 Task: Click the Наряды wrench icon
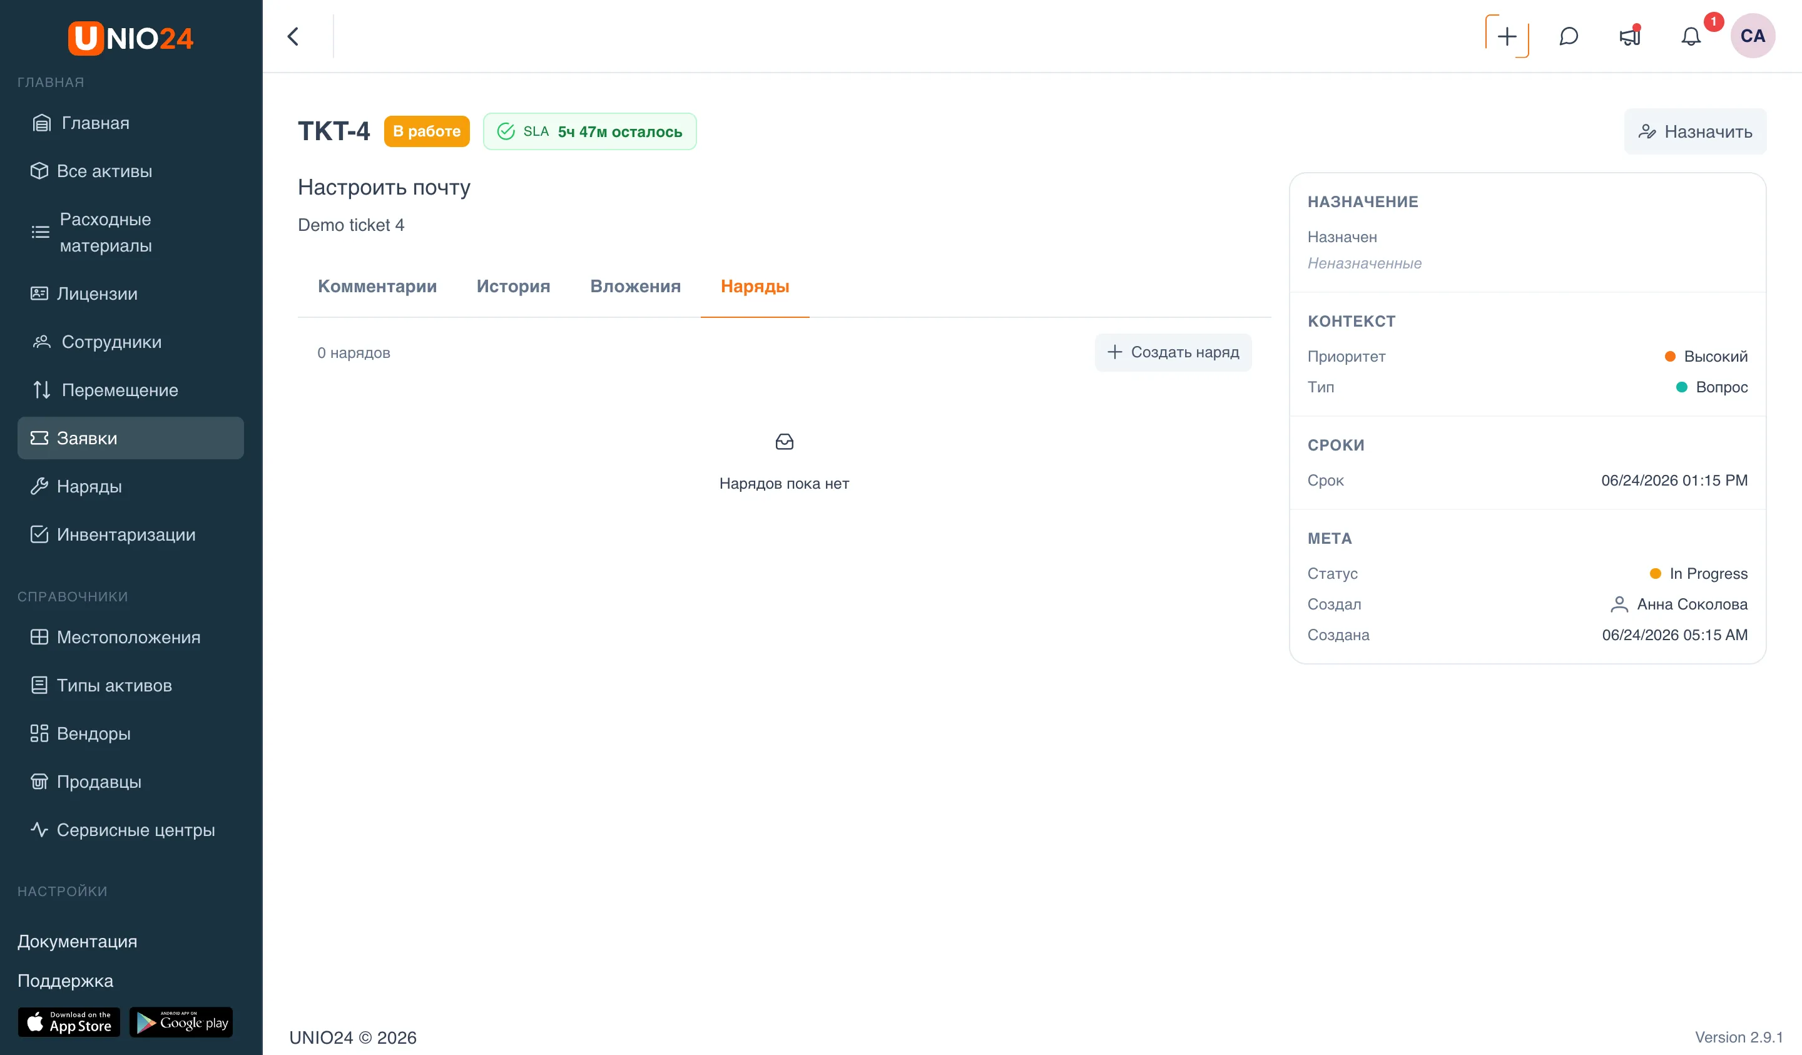tap(39, 486)
